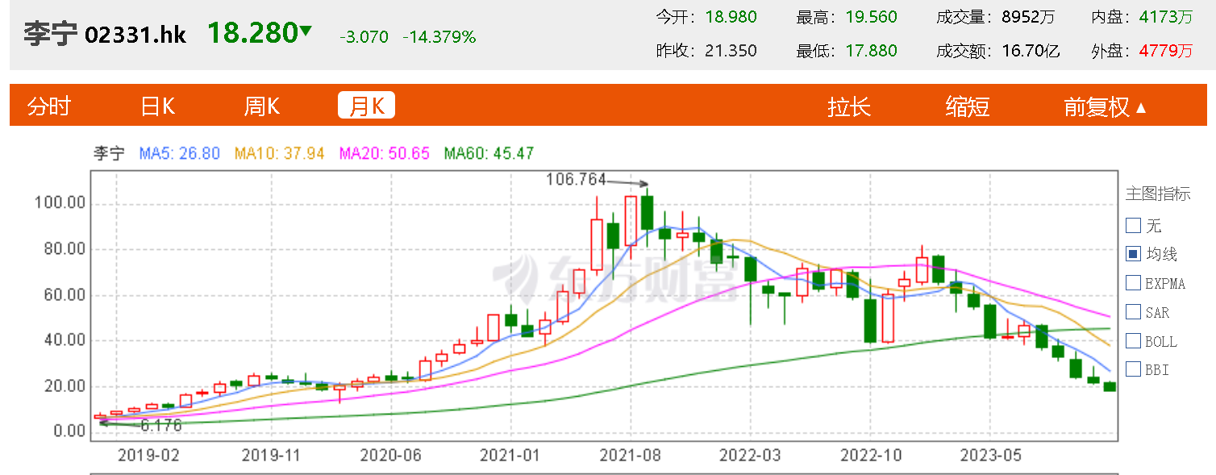This screenshot has width=1216, height=475.
Task: Click the 2022-10 date axis label
Action: tap(870, 455)
